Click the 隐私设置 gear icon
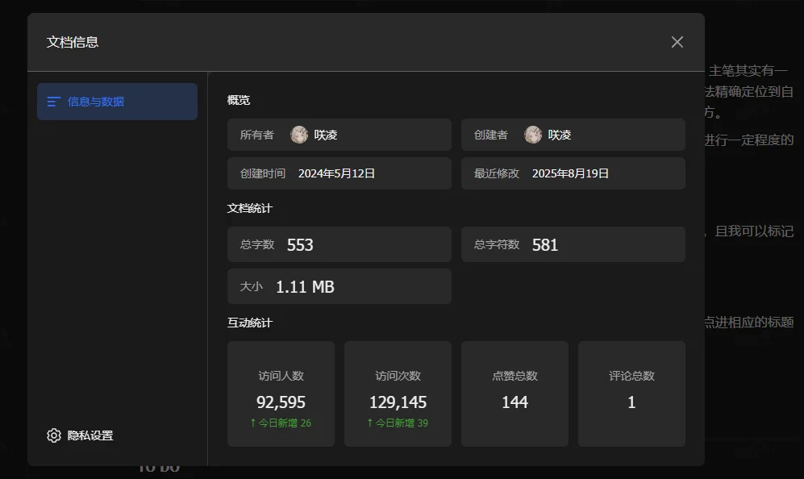This screenshot has width=804, height=479. point(53,435)
